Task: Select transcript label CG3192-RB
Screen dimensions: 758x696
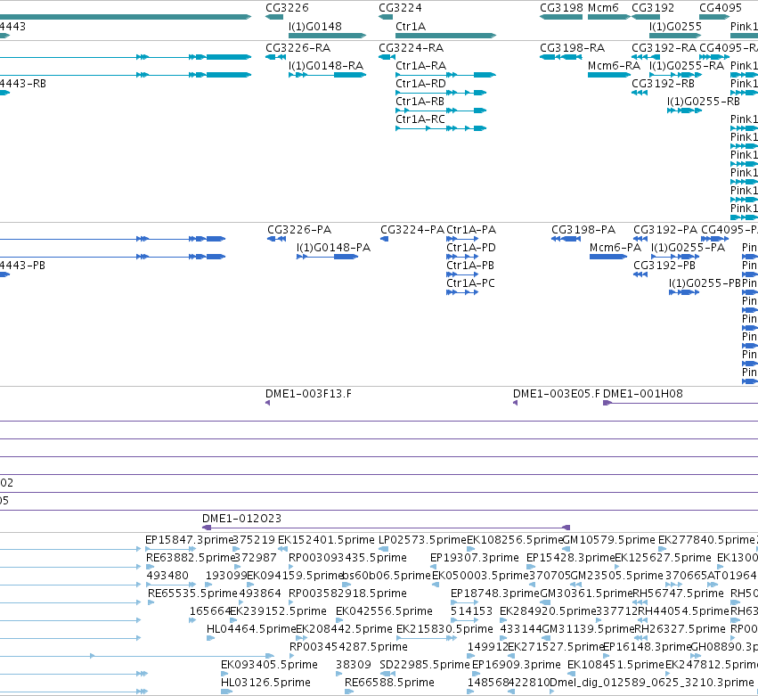Action: click(x=664, y=84)
